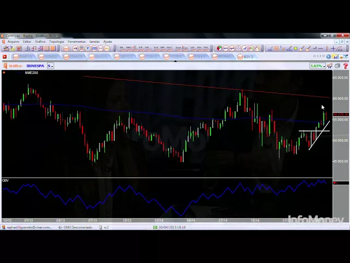Open the Topologia menu
This screenshot has height=263, width=350.
[57, 42]
